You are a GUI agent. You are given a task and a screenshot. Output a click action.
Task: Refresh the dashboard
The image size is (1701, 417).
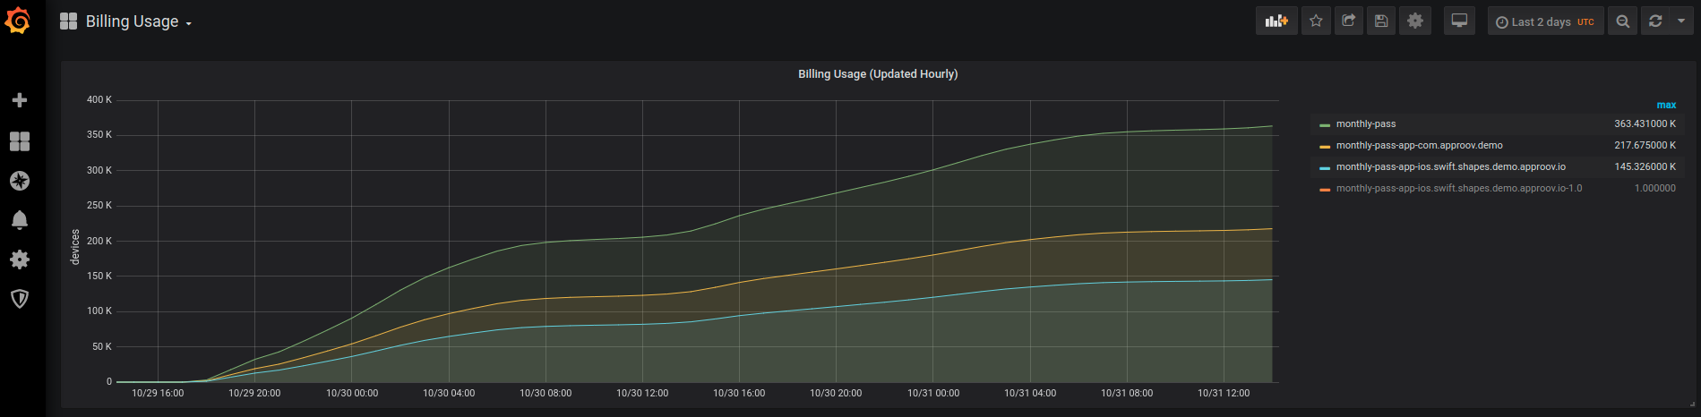[1655, 21]
